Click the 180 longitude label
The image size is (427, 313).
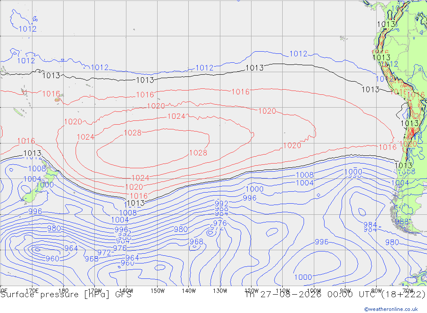[64, 291]
